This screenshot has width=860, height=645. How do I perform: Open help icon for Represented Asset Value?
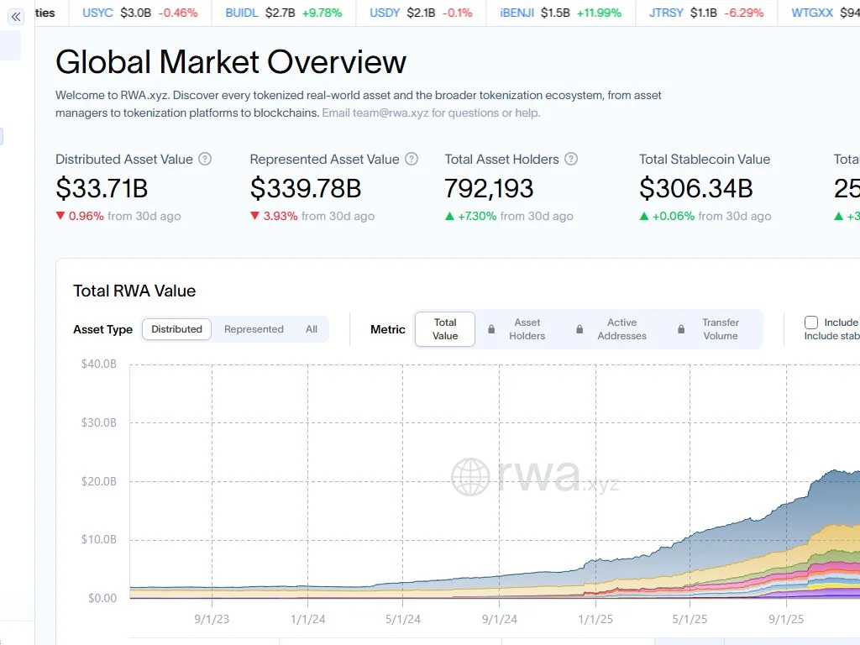point(412,159)
